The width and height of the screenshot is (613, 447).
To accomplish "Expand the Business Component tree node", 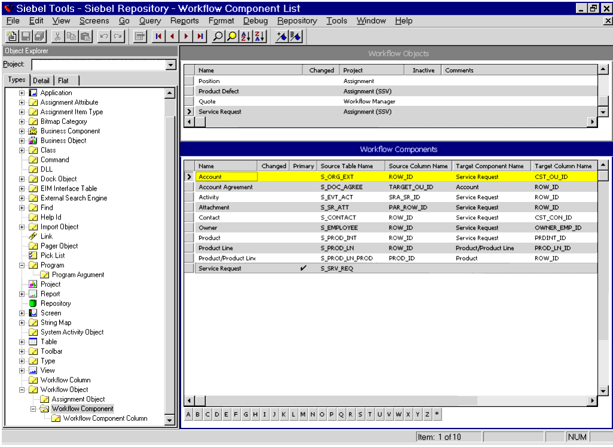I will pos(22,131).
